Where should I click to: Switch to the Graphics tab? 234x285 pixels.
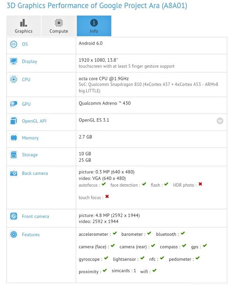24,26
